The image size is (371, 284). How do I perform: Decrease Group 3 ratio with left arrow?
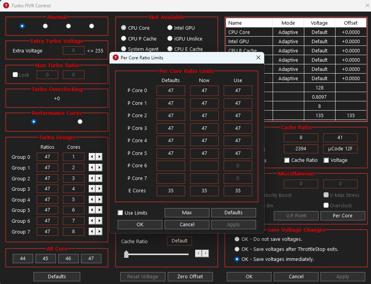tap(92, 189)
